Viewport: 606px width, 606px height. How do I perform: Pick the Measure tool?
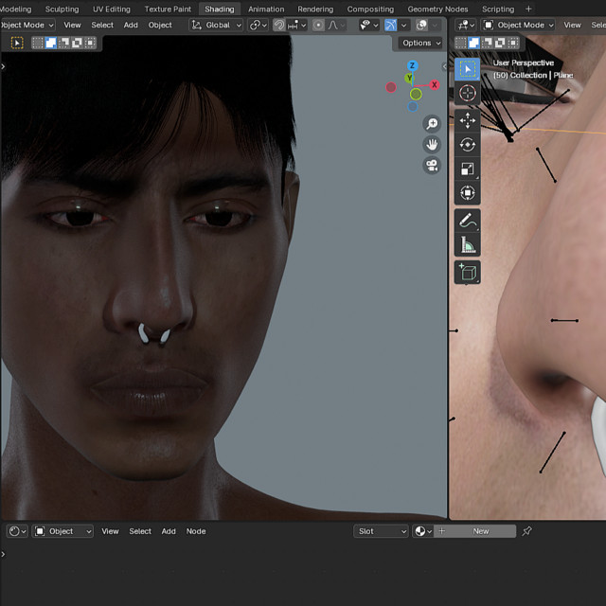468,245
